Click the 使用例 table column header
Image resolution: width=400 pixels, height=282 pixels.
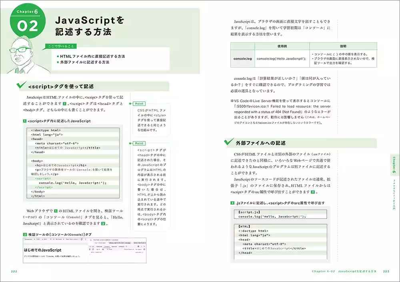(x=282, y=46)
